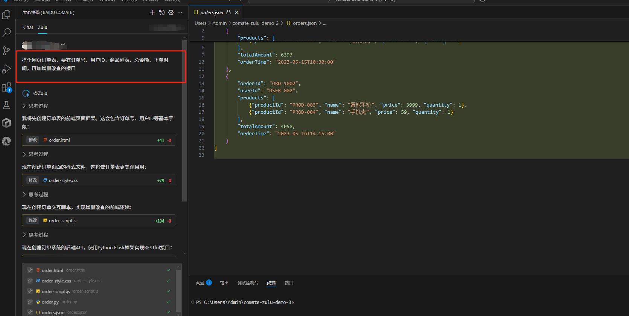Open the Edge browser tools icon
The width and height of the screenshot is (629, 316).
click(6, 141)
